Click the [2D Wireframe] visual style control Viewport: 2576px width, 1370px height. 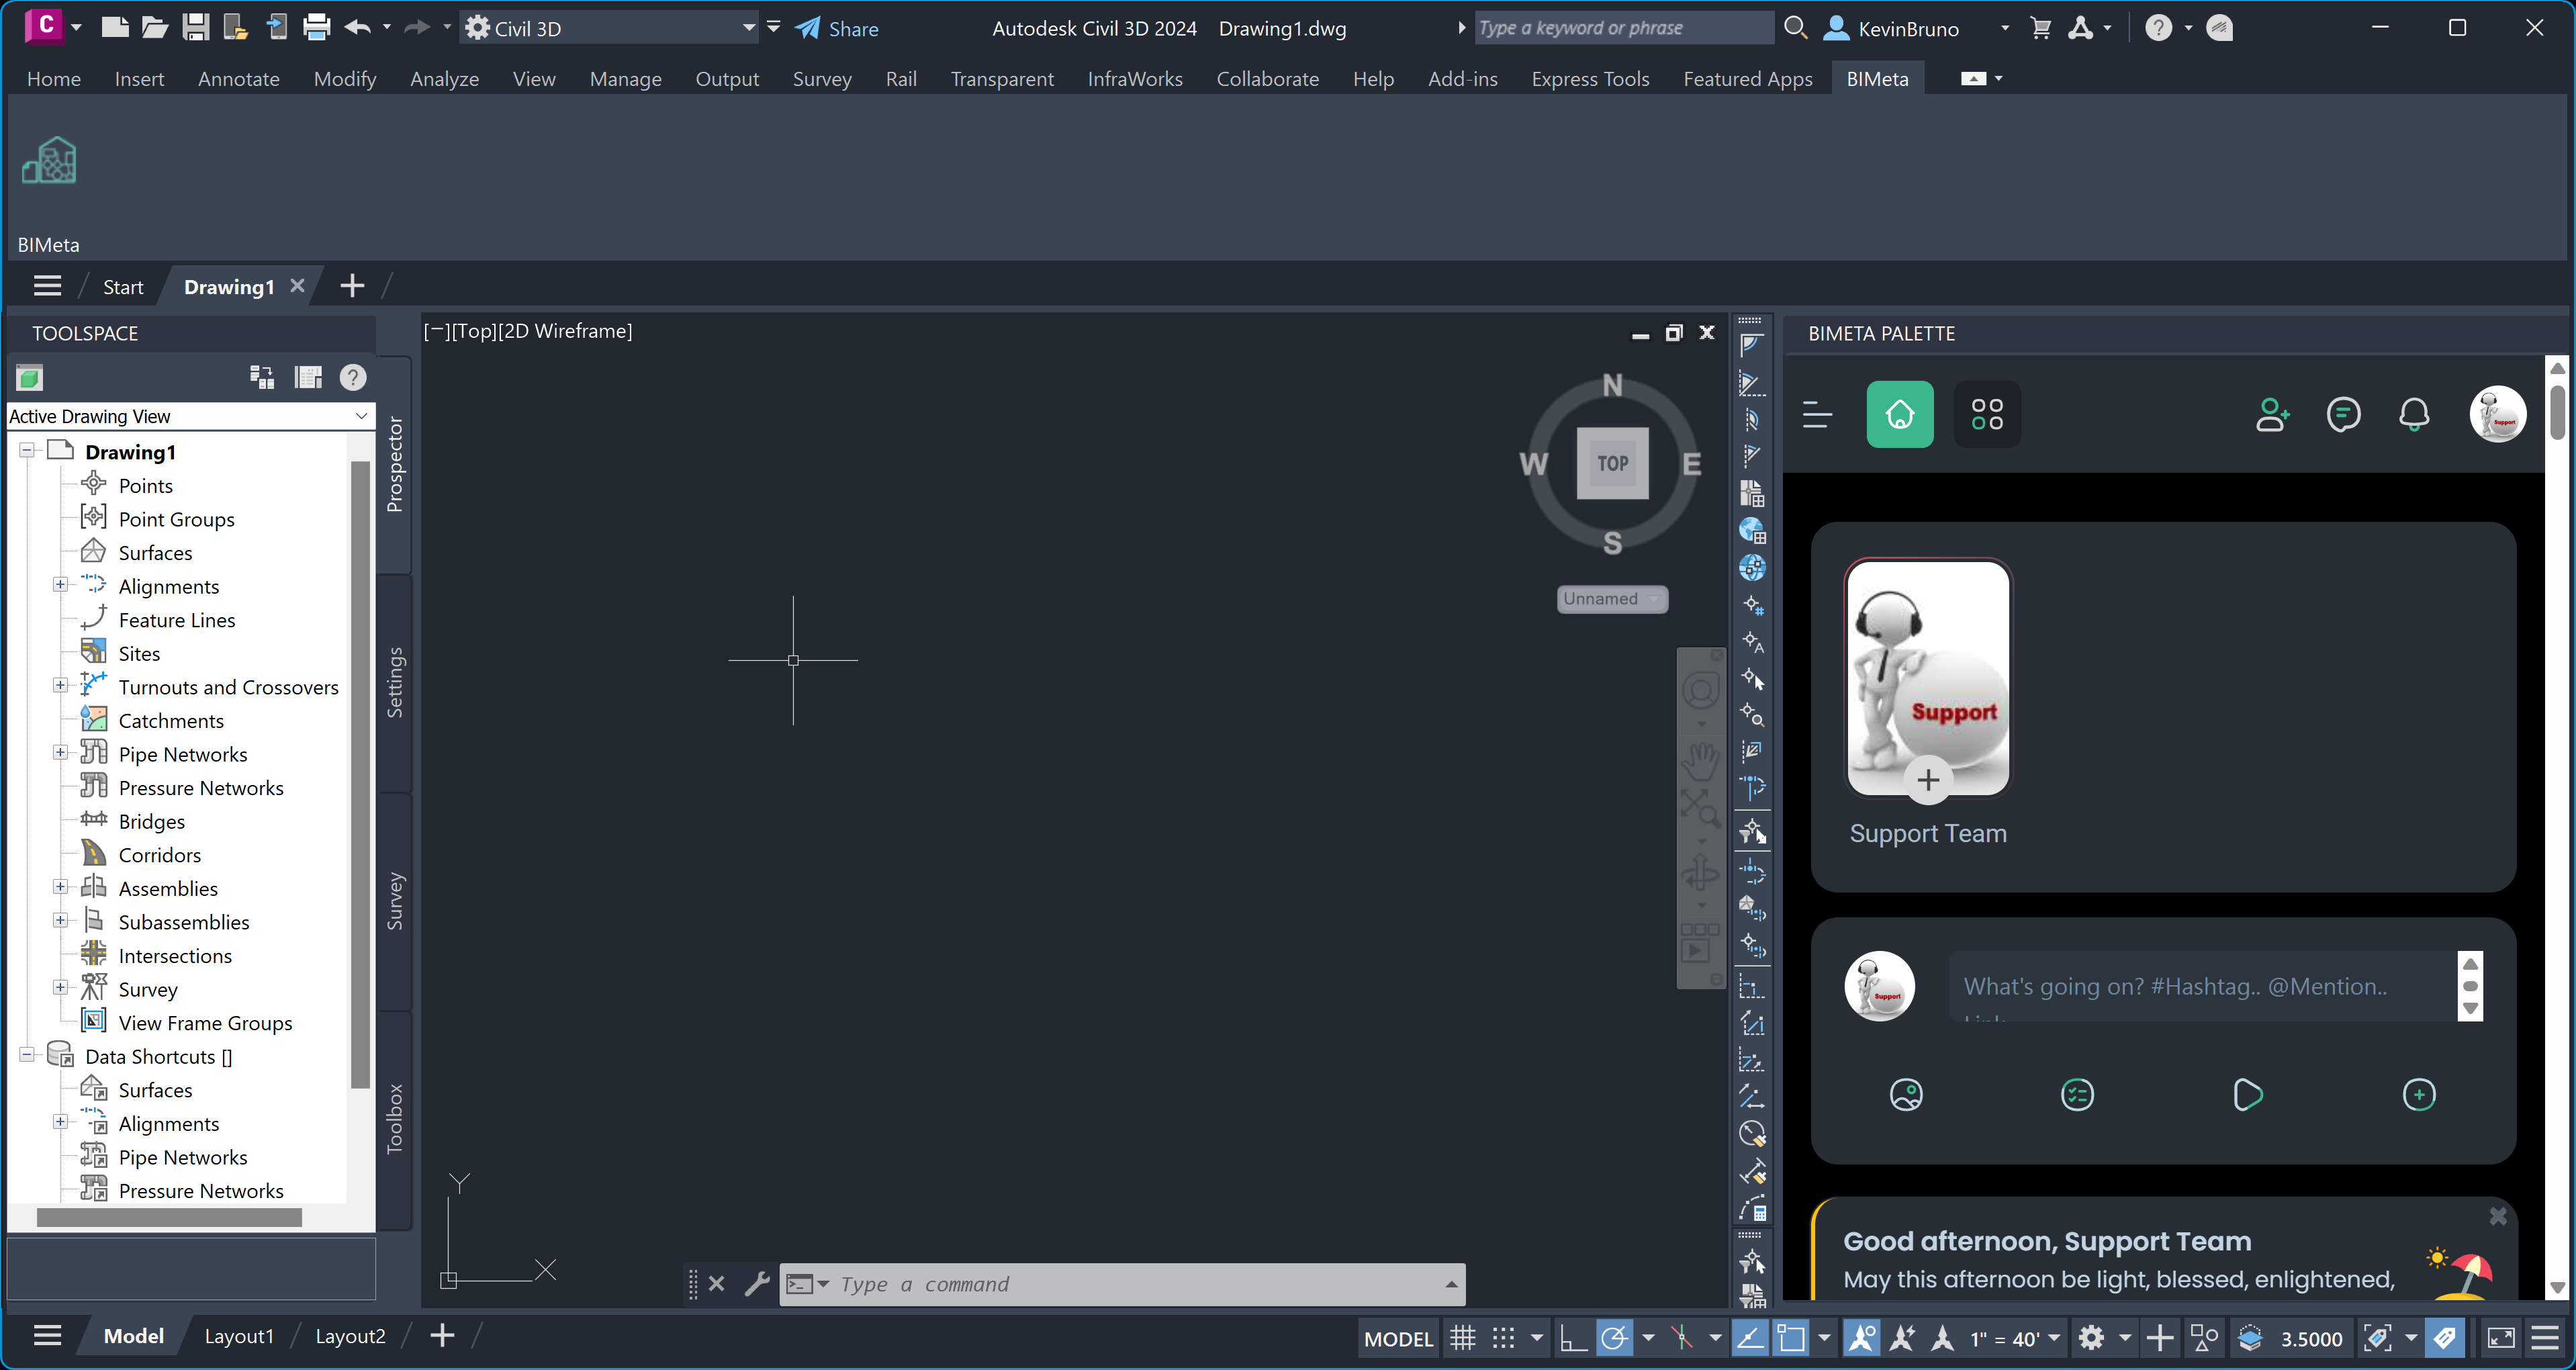point(564,331)
